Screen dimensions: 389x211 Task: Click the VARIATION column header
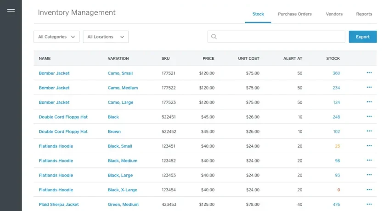point(118,58)
